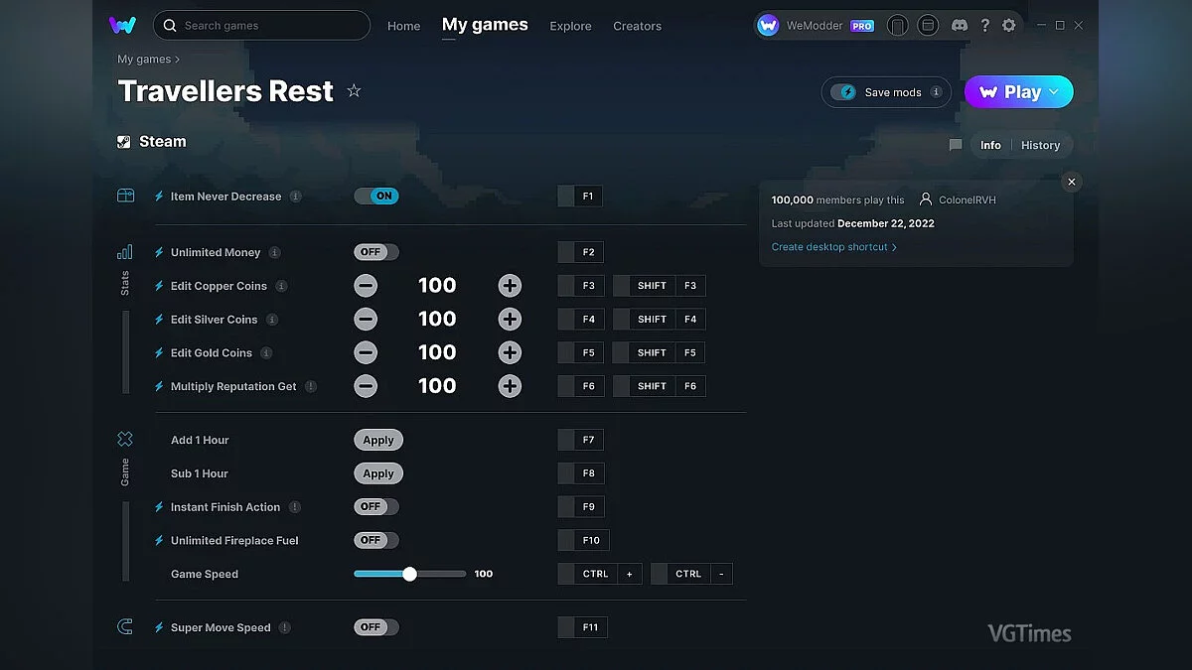Show info icon for Unlimited Money
The image size is (1192, 670).
pyautogui.click(x=275, y=252)
